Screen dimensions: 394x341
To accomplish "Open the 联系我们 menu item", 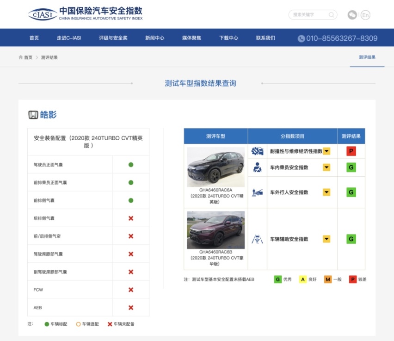I will click(x=265, y=38).
